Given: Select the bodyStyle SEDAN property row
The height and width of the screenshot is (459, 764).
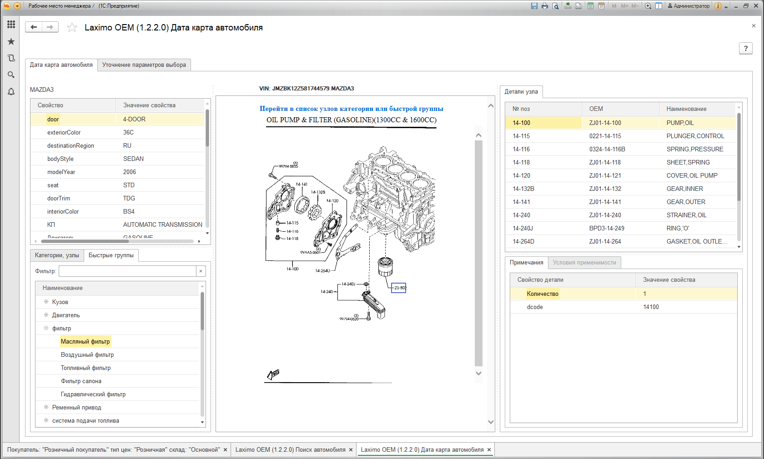Looking at the screenshot, I should 118,159.
